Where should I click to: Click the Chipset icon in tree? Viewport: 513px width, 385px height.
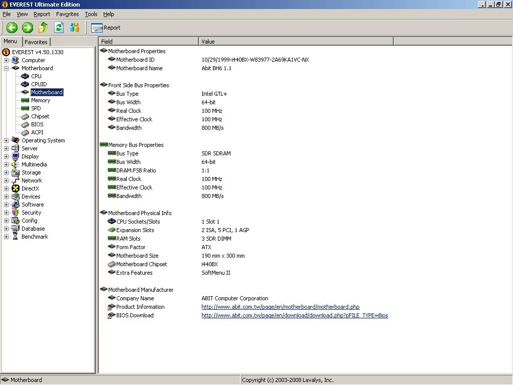[x=25, y=116]
